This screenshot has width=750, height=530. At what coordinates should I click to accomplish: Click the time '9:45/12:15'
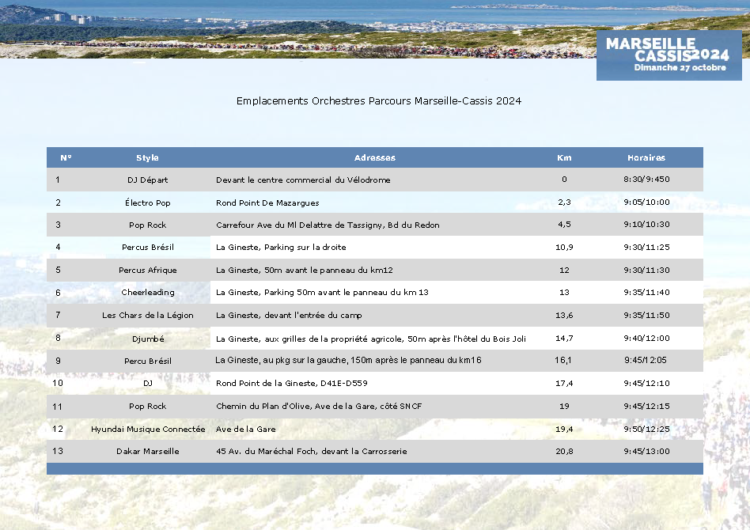646,406
